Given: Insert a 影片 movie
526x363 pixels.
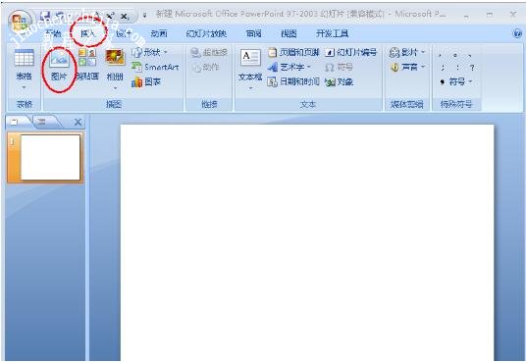Looking at the screenshot, I should click(403, 52).
